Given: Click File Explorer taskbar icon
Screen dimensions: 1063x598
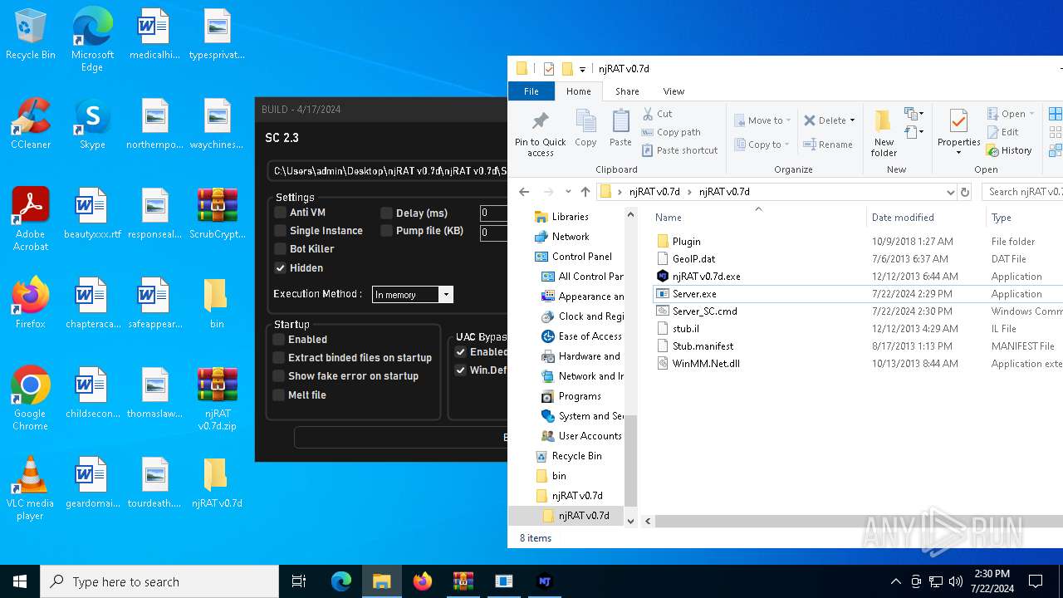Looking at the screenshot, I should [382, 581].
